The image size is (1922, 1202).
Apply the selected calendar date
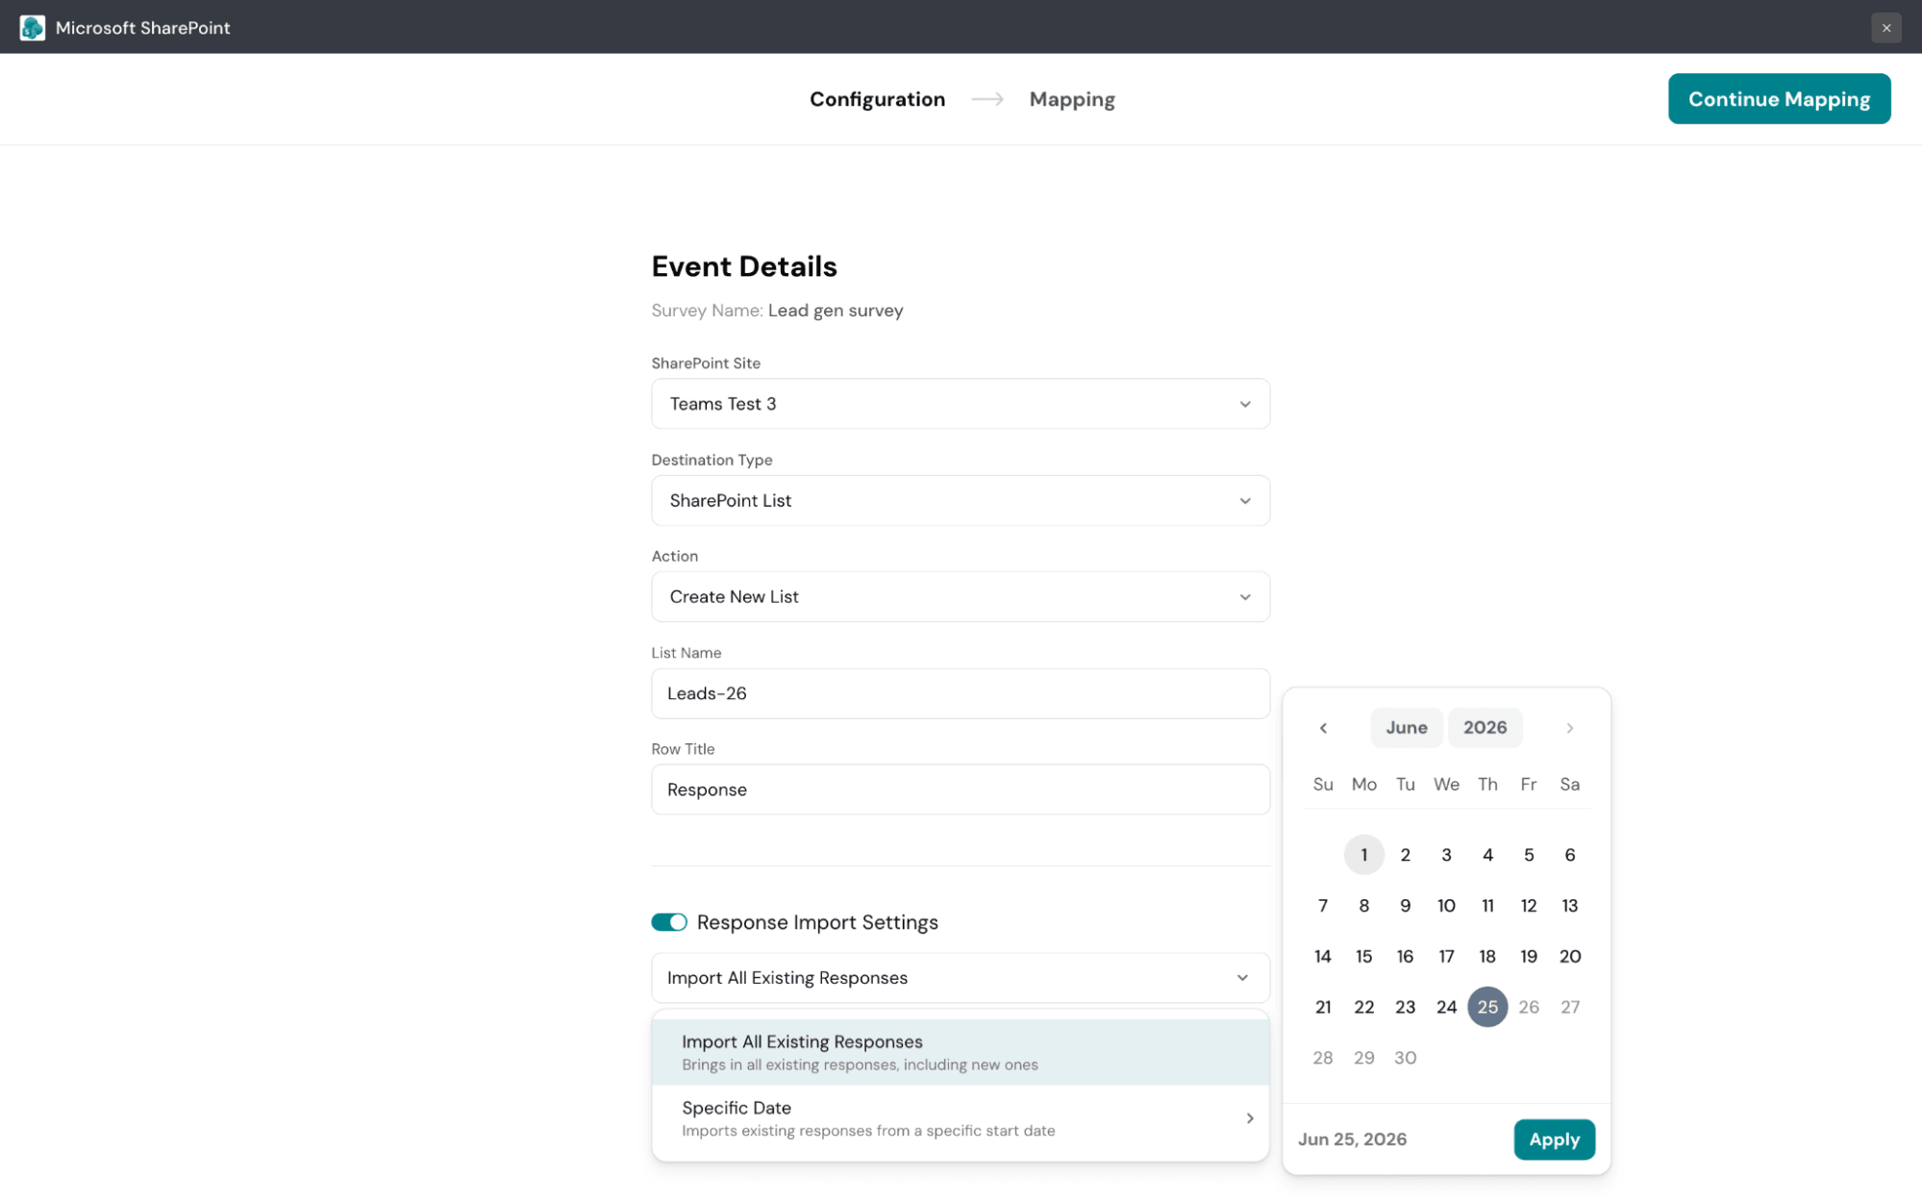[x=1554, y=1139]
